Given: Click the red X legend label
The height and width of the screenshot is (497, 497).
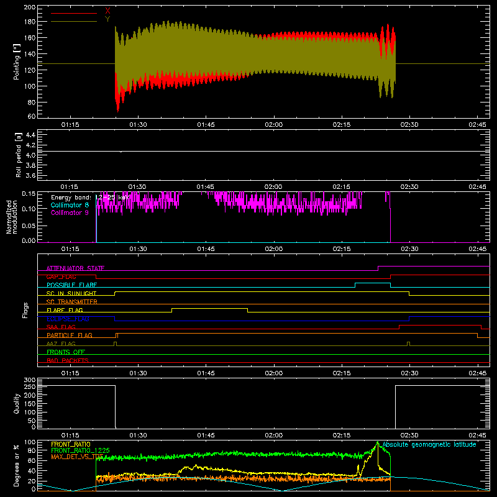Looking at the screenshot, I should (x=107, y=11).
